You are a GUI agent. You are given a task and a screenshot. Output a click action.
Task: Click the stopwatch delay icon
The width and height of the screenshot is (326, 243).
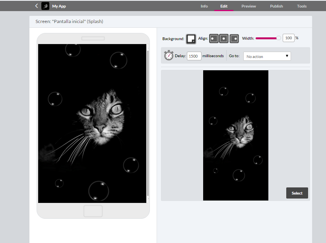click(x=169, y=55)
